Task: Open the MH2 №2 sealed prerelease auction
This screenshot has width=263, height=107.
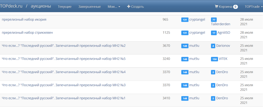Action: [x=64, y=46]
